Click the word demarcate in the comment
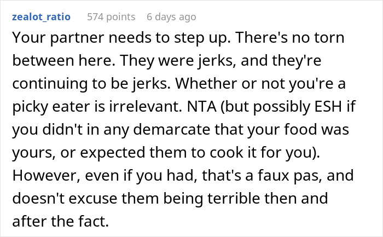The width and height of the screenshot is (383, 237). pos(172,129)
